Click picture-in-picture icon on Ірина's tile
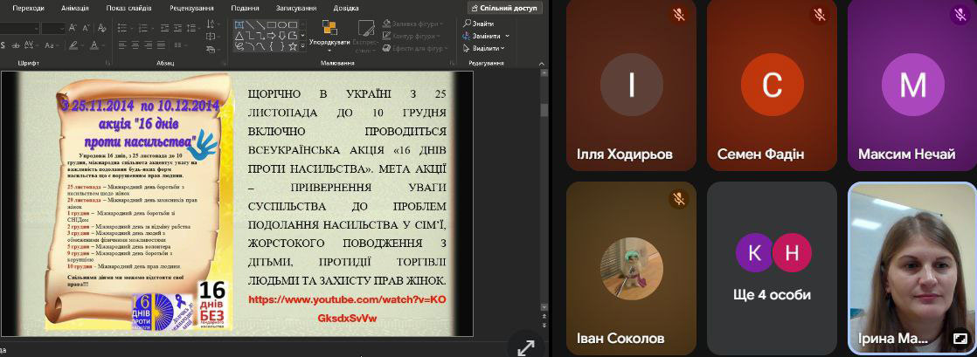Image resolution: width=977 pixels, height=357 pixels. 960,338
